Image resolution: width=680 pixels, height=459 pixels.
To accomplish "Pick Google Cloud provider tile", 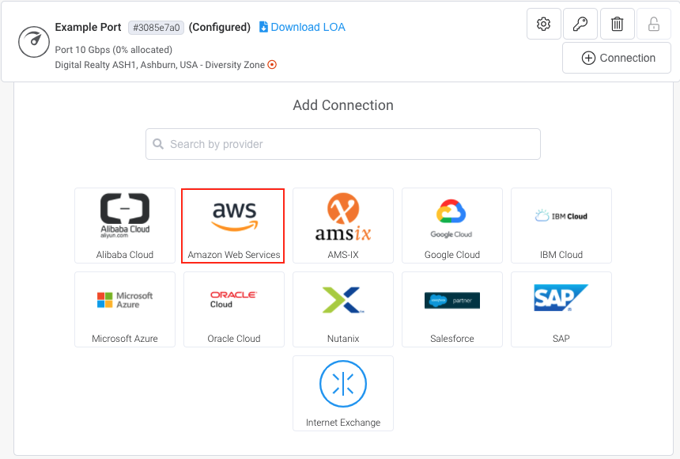I will click(x=452, y=226).
